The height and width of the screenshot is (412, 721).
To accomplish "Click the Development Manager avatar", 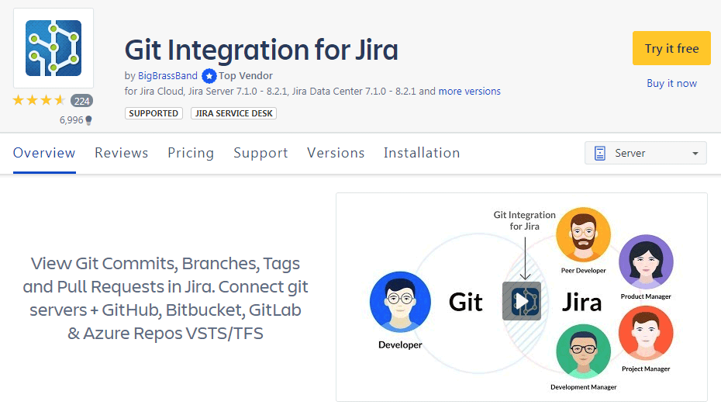I will tap(583, 351).
